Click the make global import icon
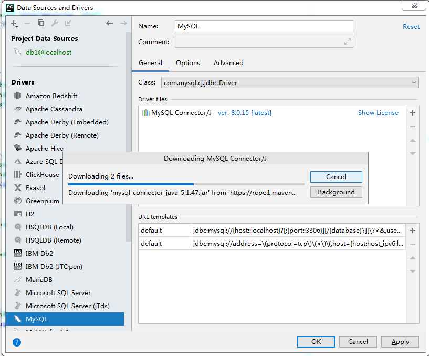The width and height of the screenshot is (429, 356). (x=68, y=23)
